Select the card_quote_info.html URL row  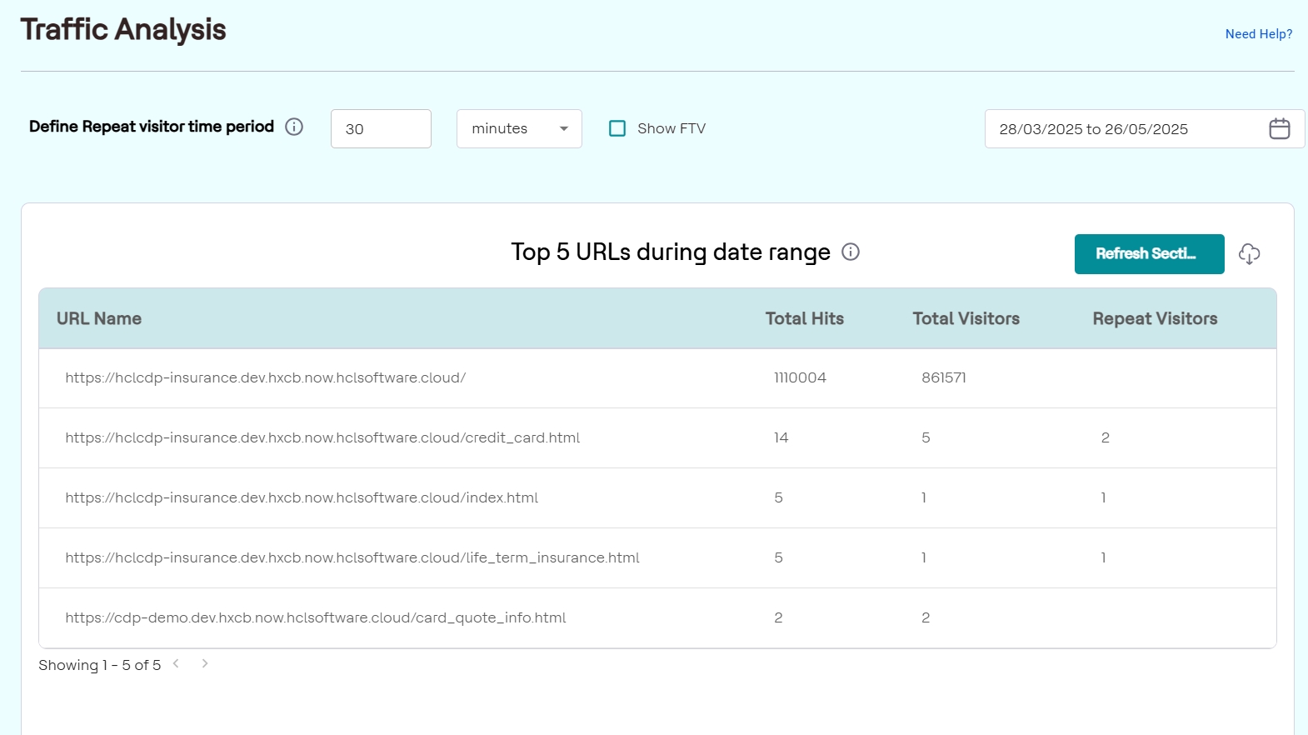click(316, 618)
